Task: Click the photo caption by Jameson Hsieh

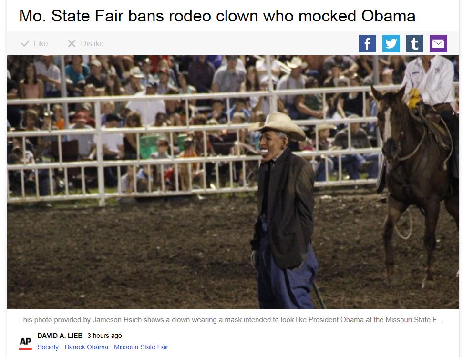Action: [x=231, y=320]
